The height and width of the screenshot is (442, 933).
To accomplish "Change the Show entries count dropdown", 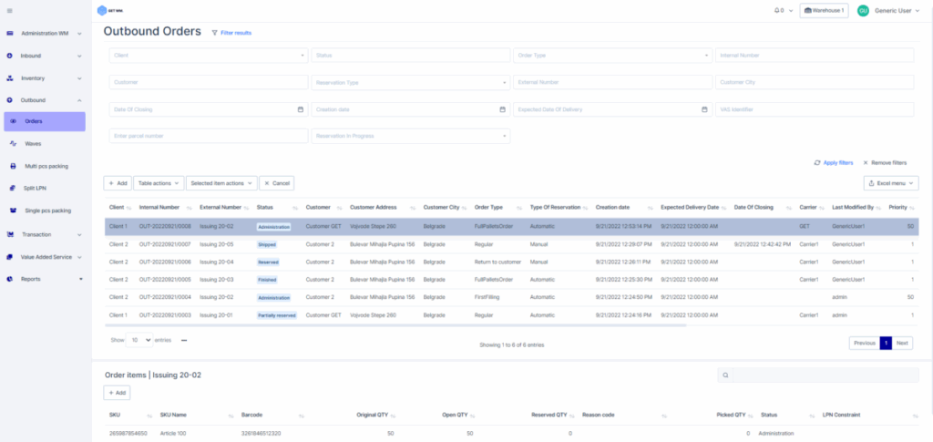I will [x=139, y=340].
